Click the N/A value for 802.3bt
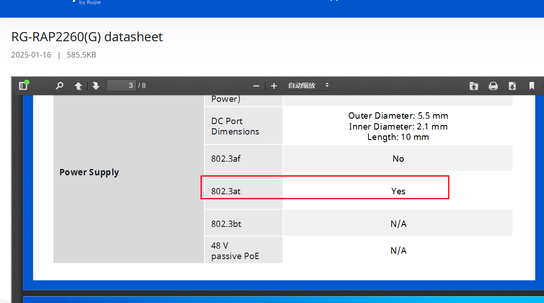 398,224
